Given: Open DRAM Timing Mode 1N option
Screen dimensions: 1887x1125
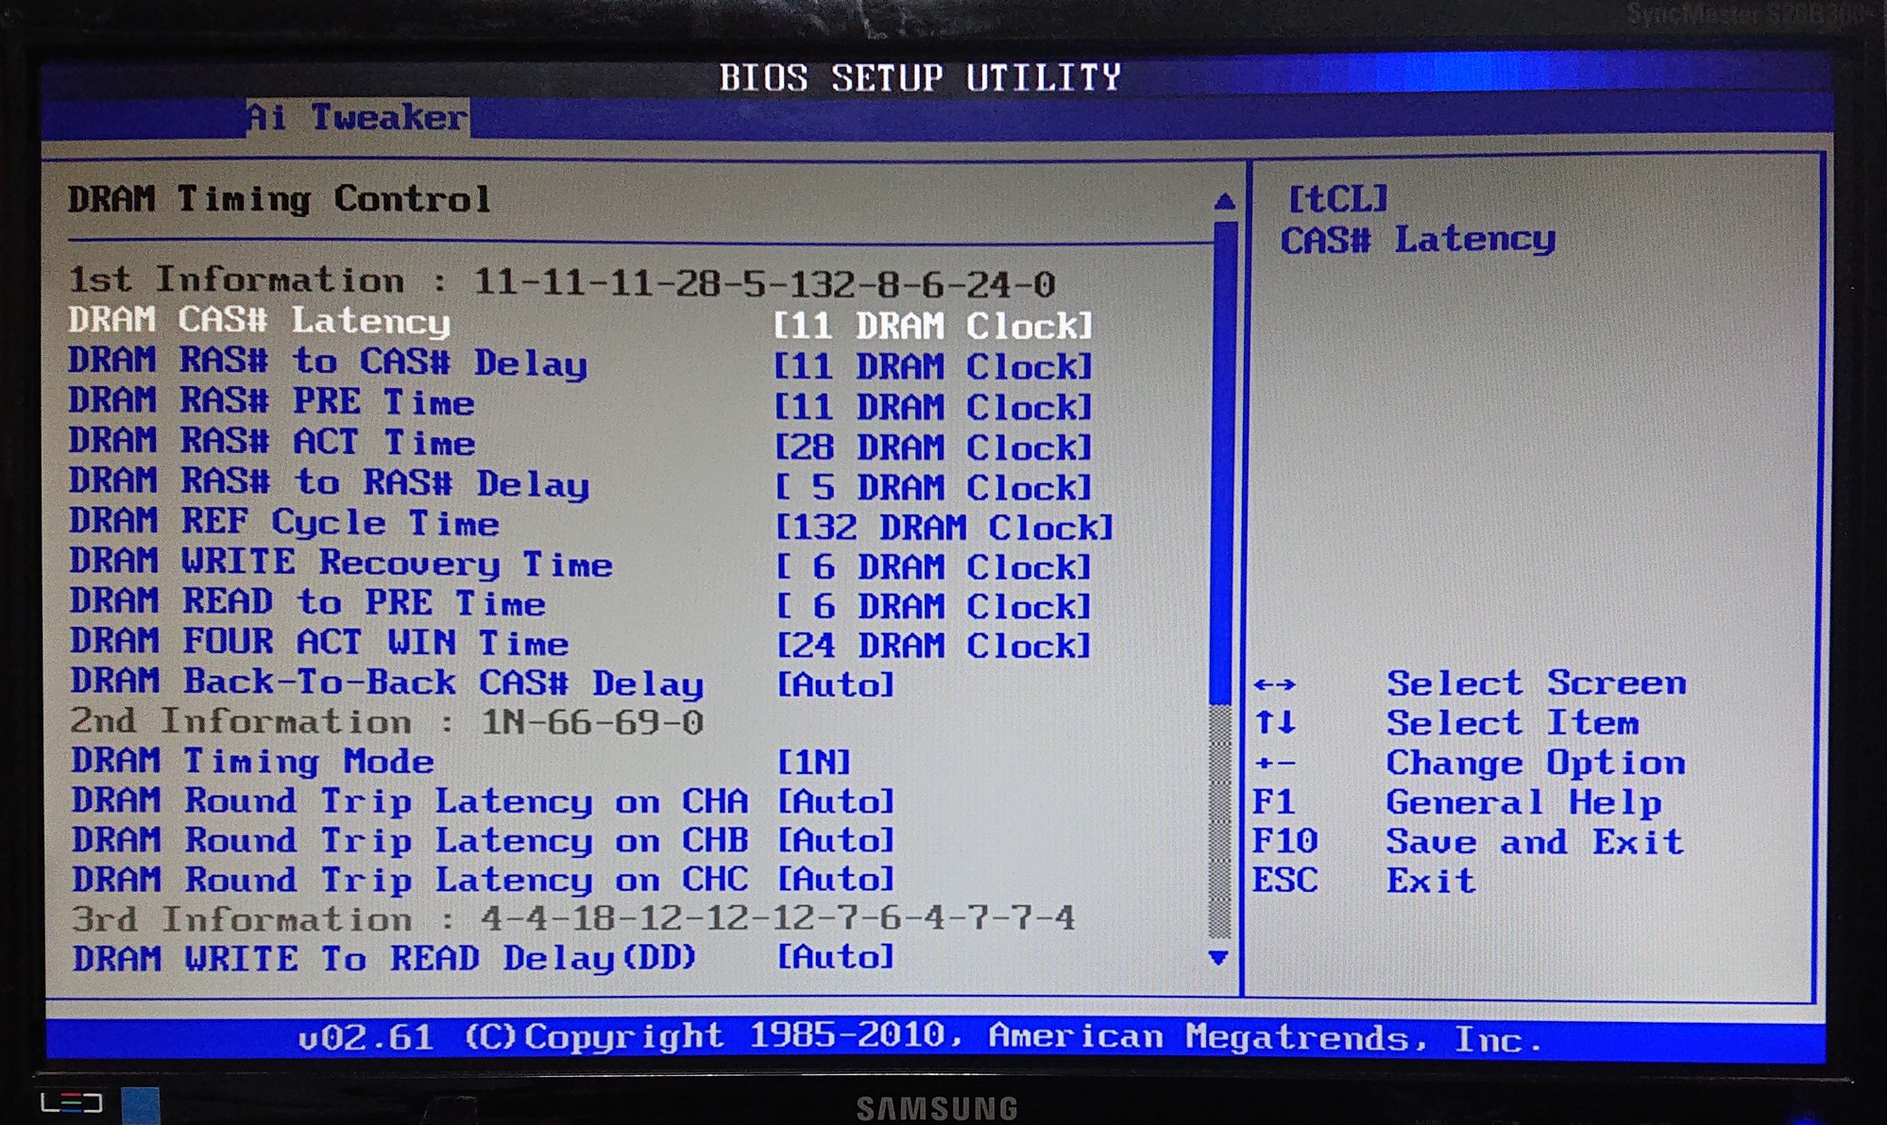Looking at the screenshot, I should tap(813, 763).
